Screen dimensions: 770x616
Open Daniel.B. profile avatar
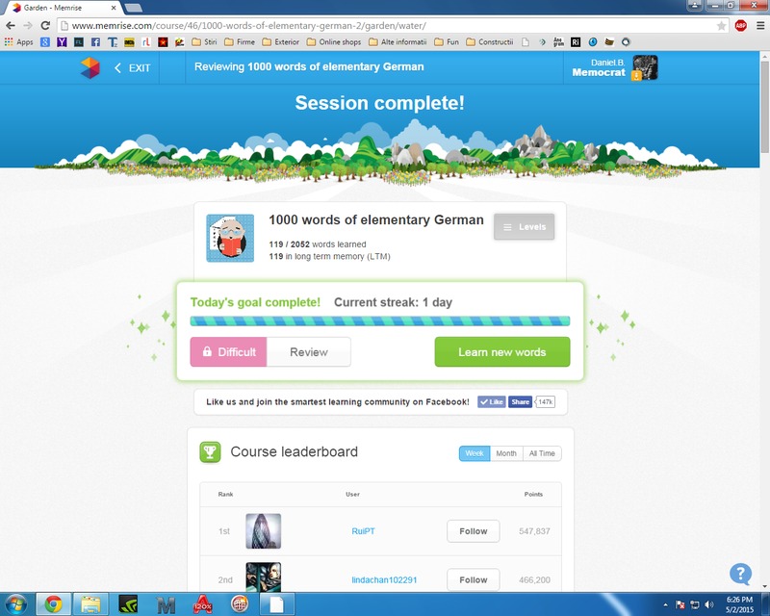pos(645,67)
